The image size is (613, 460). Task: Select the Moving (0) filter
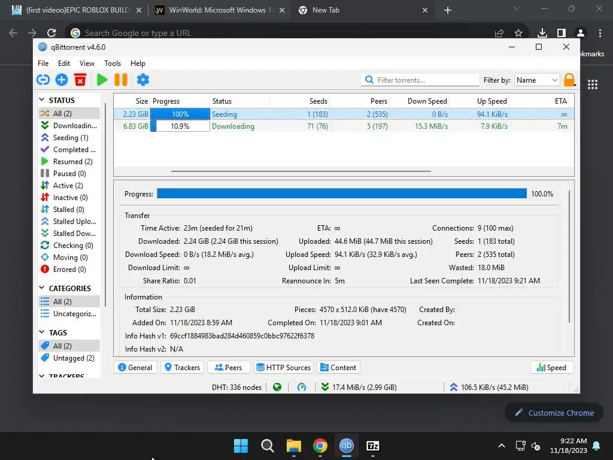click(x=69, y=258)
